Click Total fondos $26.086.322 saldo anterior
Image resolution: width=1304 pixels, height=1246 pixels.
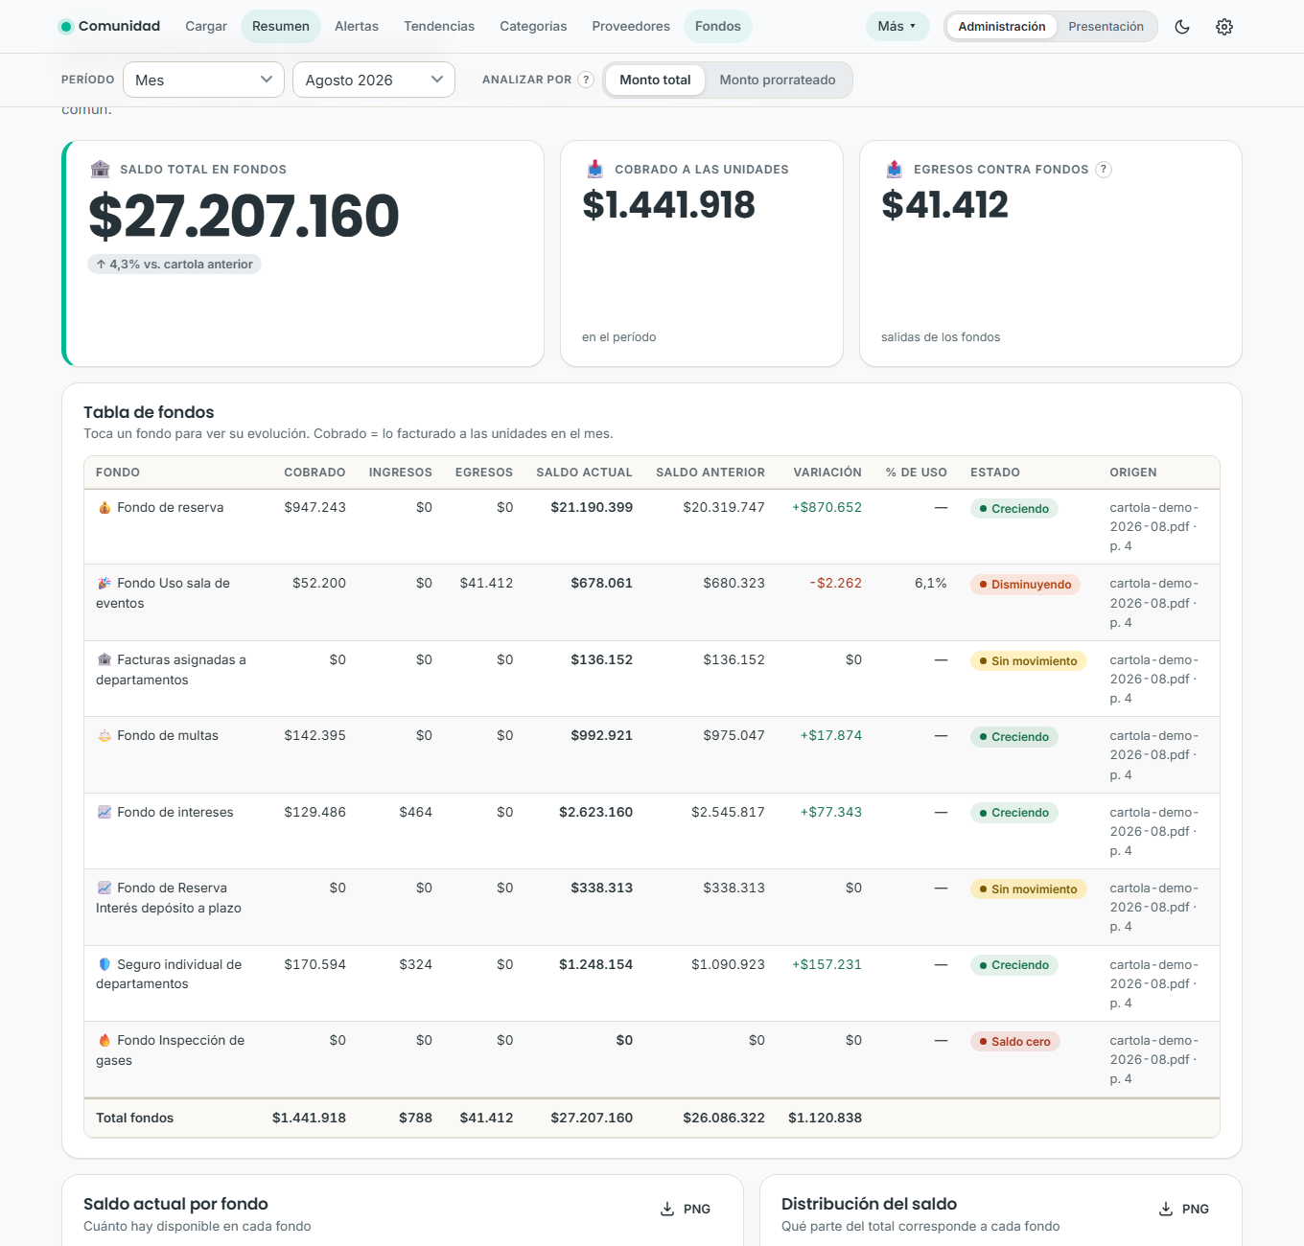point(724,1119)
